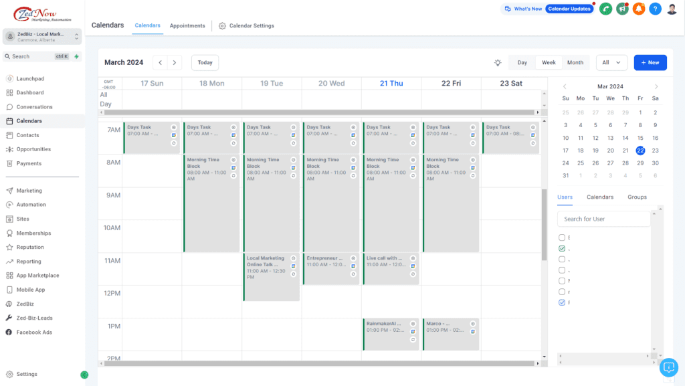Viewport: 685px width, 386px height.
Task: Open the orange notifications bell
Action: pos(639,9)
